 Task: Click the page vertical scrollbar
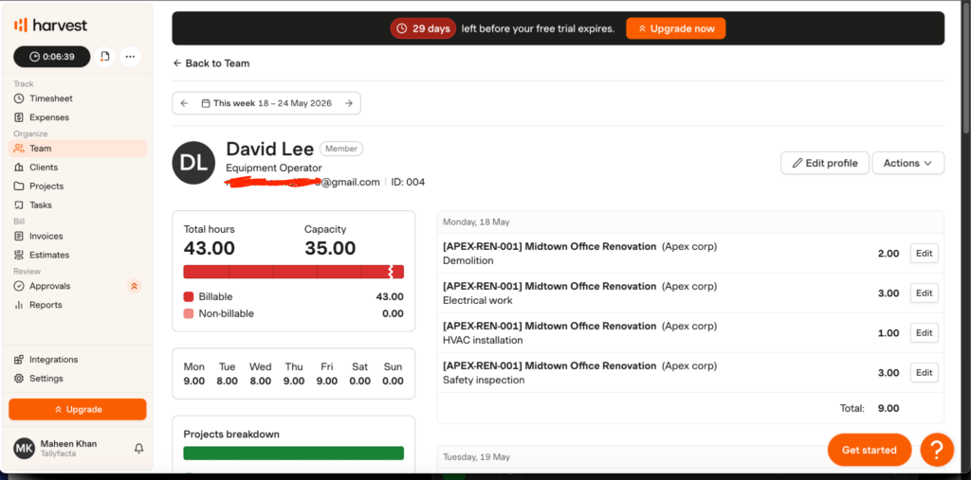click(966, 68)
